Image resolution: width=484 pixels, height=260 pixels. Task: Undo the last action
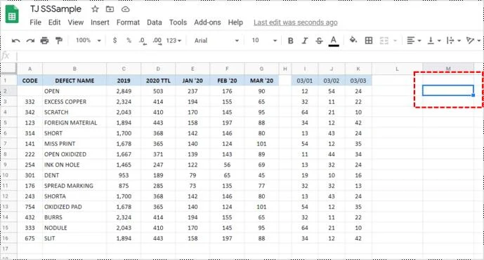click(15, 41)
